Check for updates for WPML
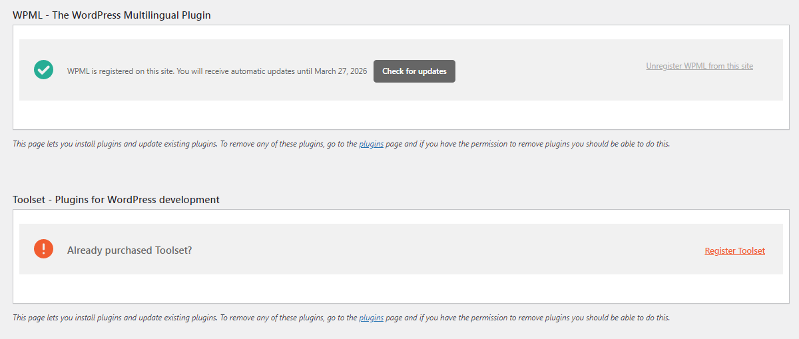Screen dimensions: 799x339 [414, 71]
